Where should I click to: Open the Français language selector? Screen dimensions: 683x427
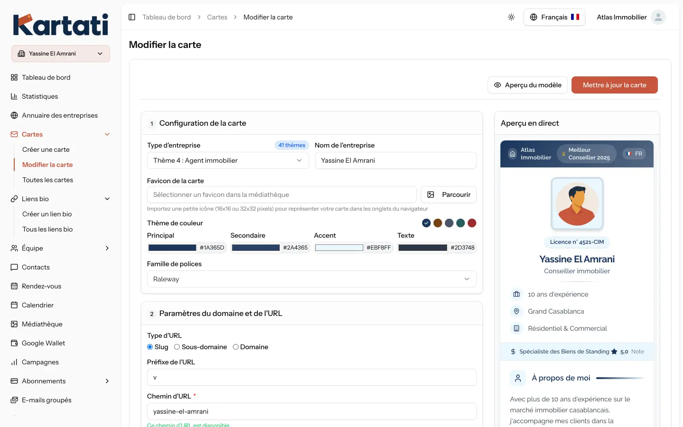click(554, 17)
